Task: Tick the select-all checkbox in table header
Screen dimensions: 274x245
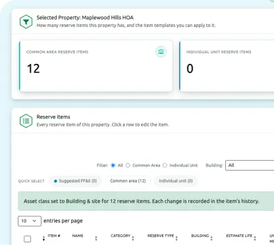Action: point(28,239)
